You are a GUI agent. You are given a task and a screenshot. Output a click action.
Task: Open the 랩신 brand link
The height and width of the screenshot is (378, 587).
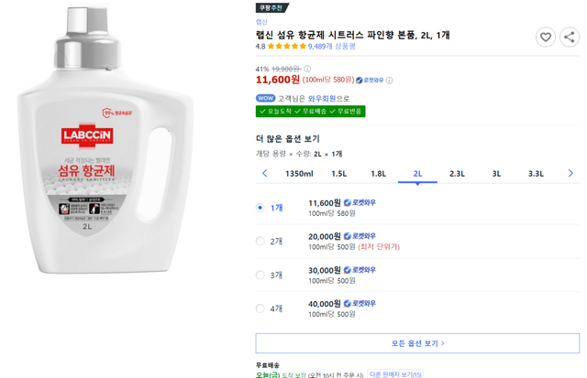tap(261, 21)
